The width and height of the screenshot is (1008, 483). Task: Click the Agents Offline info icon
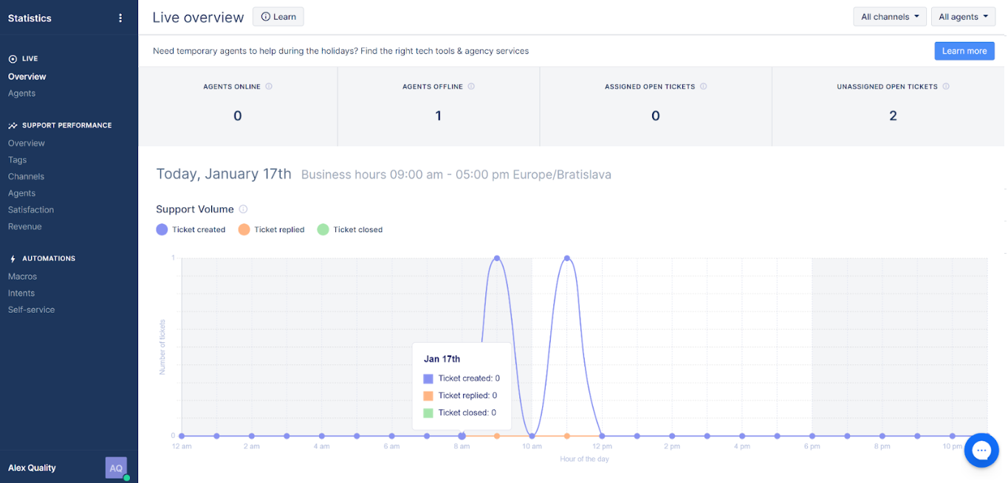click(471, 86)
